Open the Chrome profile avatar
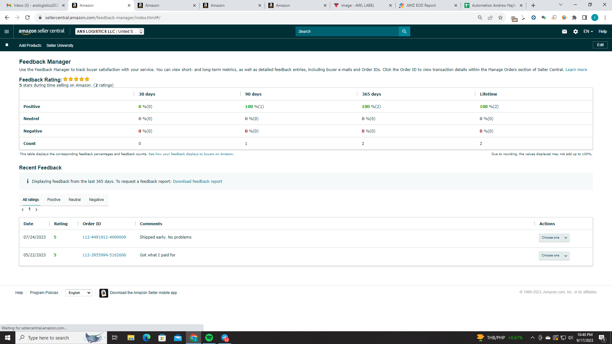 595,18
